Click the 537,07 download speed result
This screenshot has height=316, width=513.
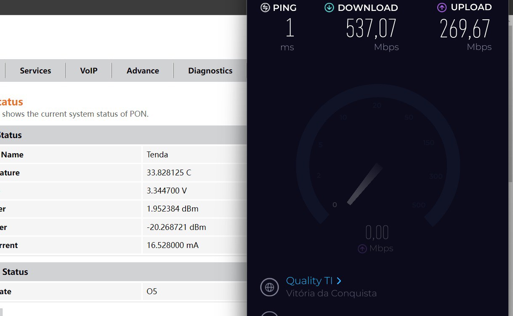(x=371, y=29)
